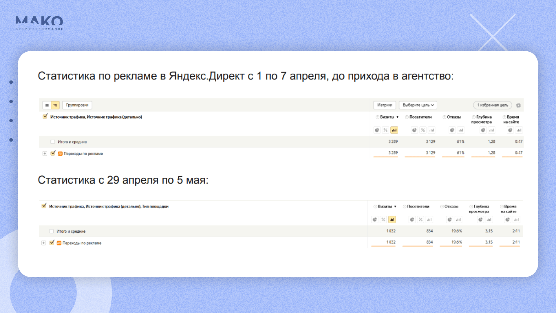Screen dimensions: 556x313
Task: Select tree view icon next to Группировки
Action: [55, 105]
